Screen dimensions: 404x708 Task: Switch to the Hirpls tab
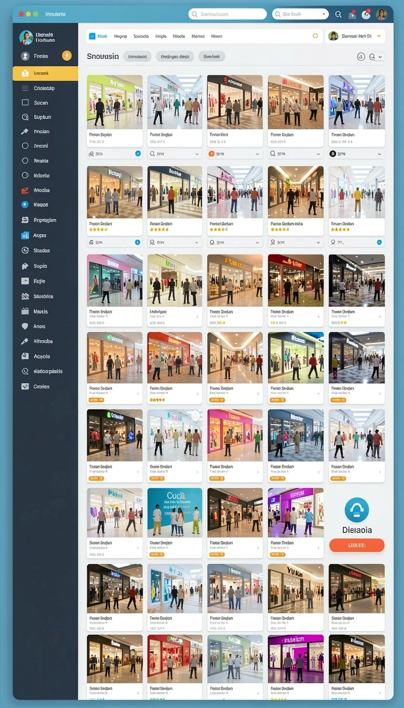click(x=161, y=36)
